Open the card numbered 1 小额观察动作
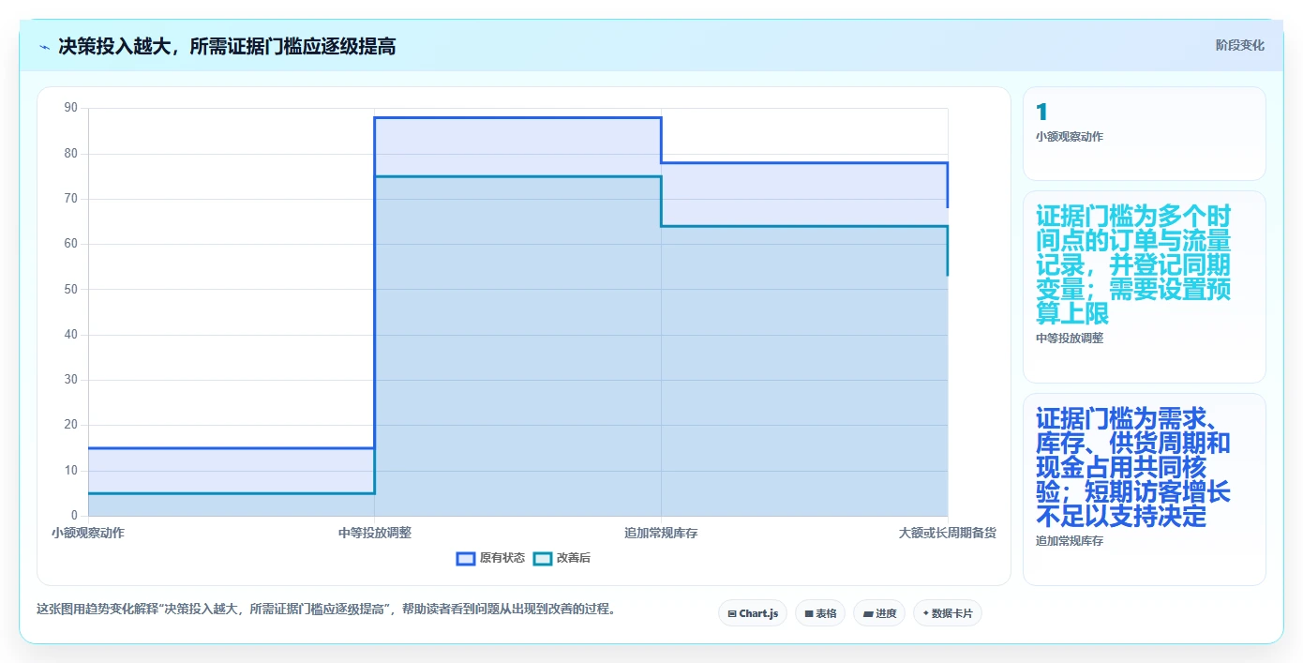Viewport: 1303px width, 663px height. [1144, 133]
